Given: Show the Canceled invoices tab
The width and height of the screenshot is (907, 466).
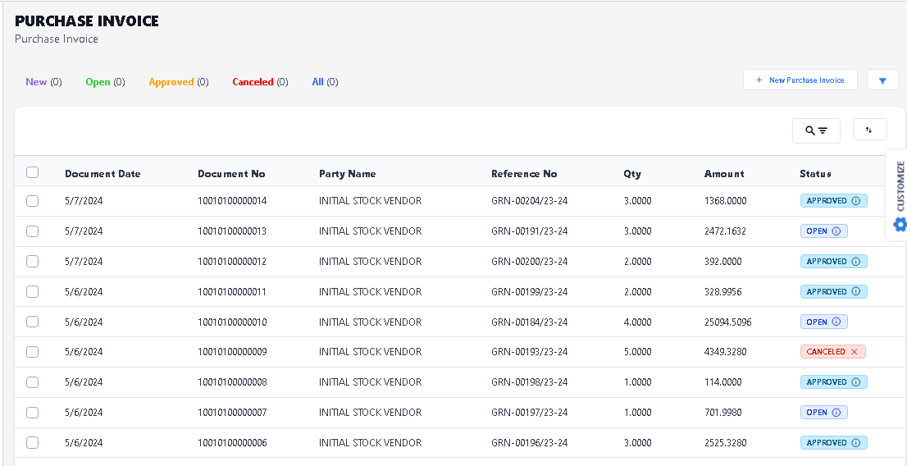Looking at the screenshot, I should pos(253,82).
